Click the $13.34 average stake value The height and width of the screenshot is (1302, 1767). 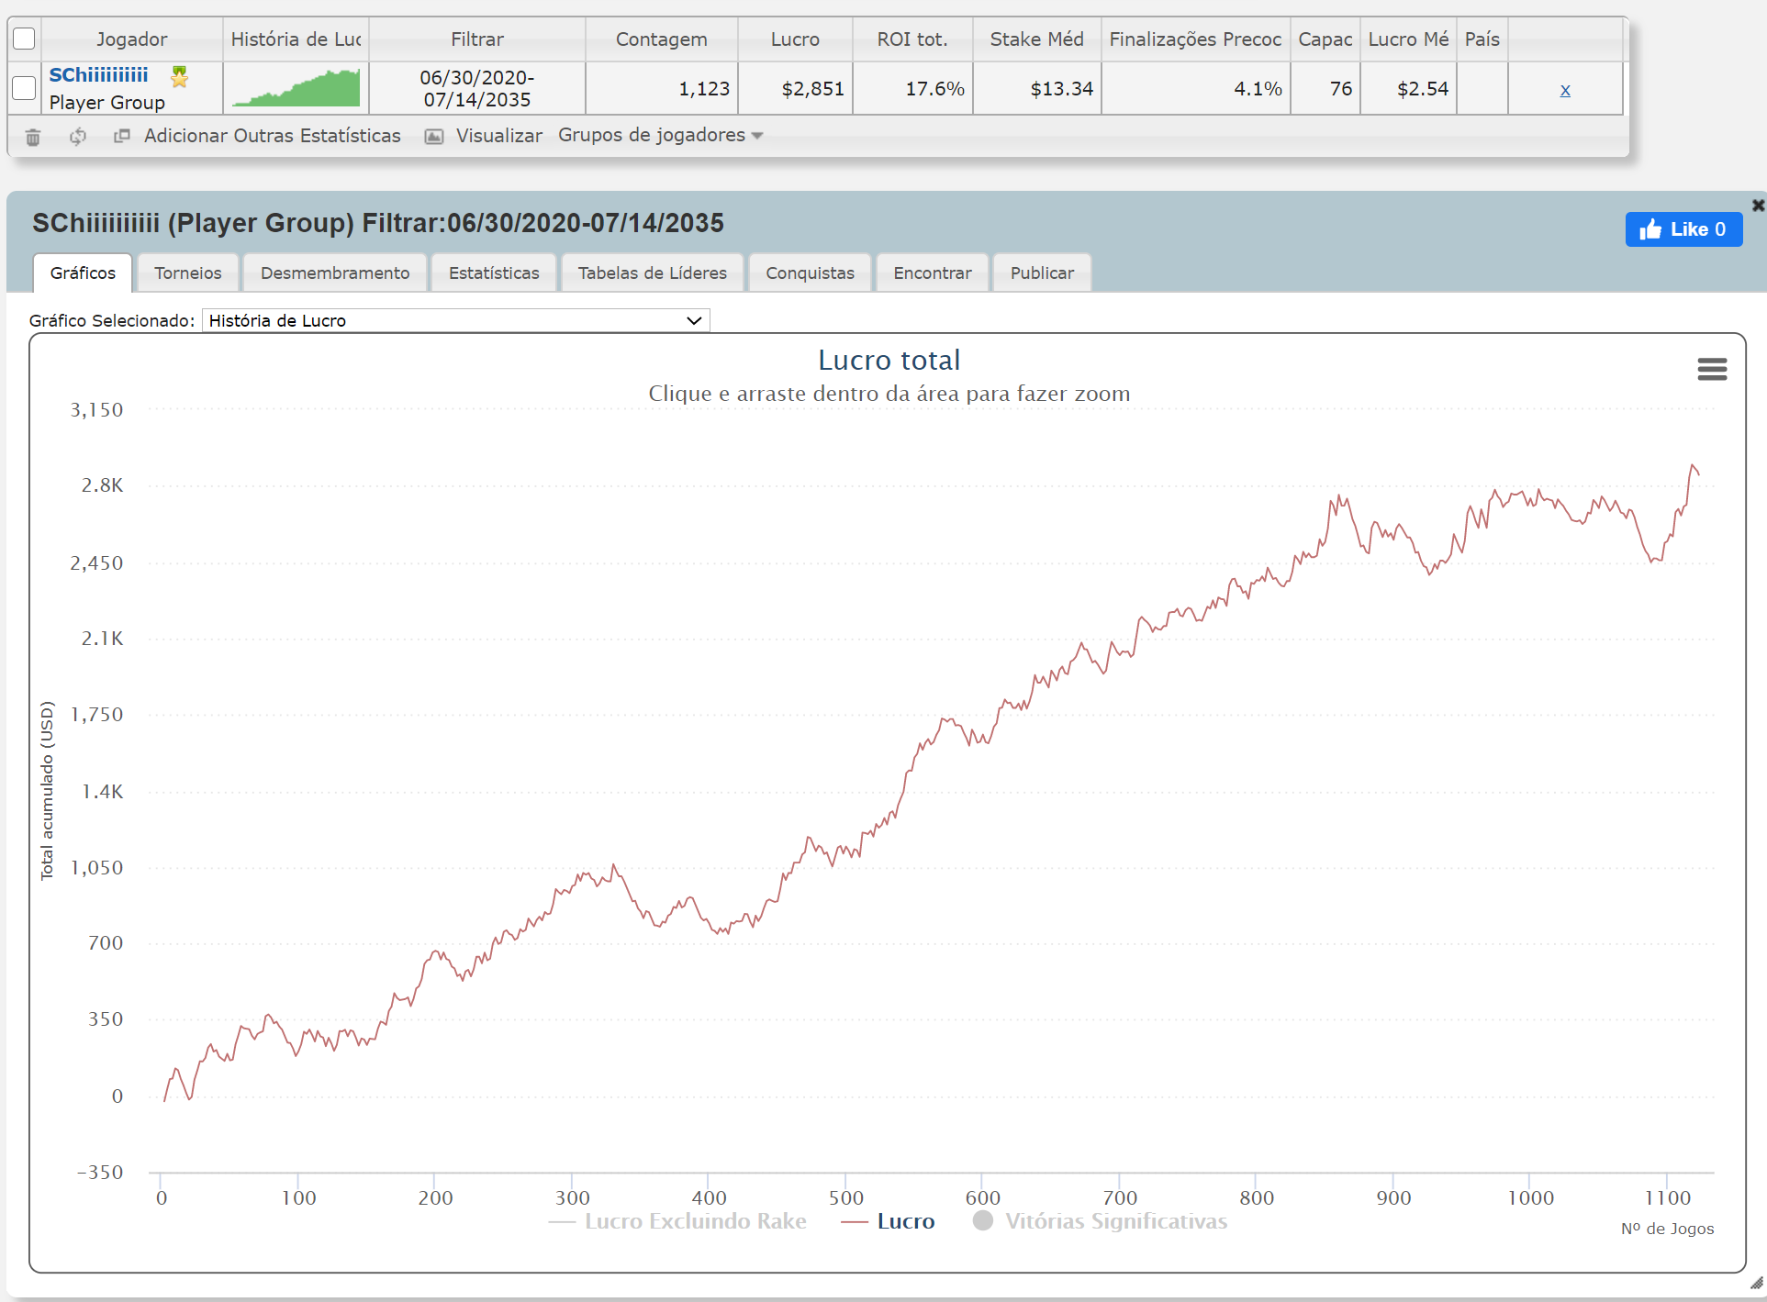point(1061,89)
